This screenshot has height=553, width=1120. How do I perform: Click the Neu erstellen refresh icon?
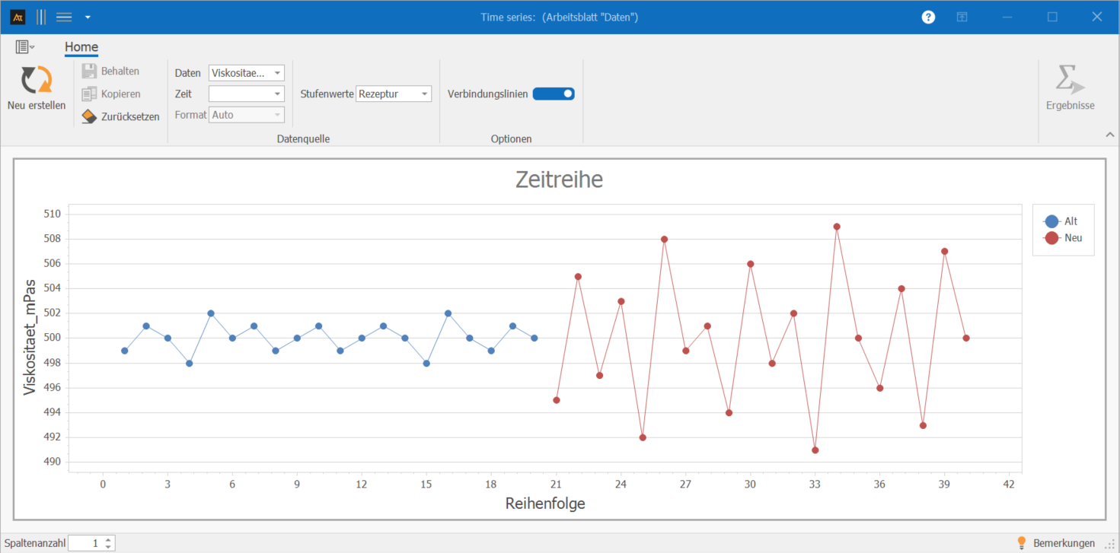[x=36, y=80]
